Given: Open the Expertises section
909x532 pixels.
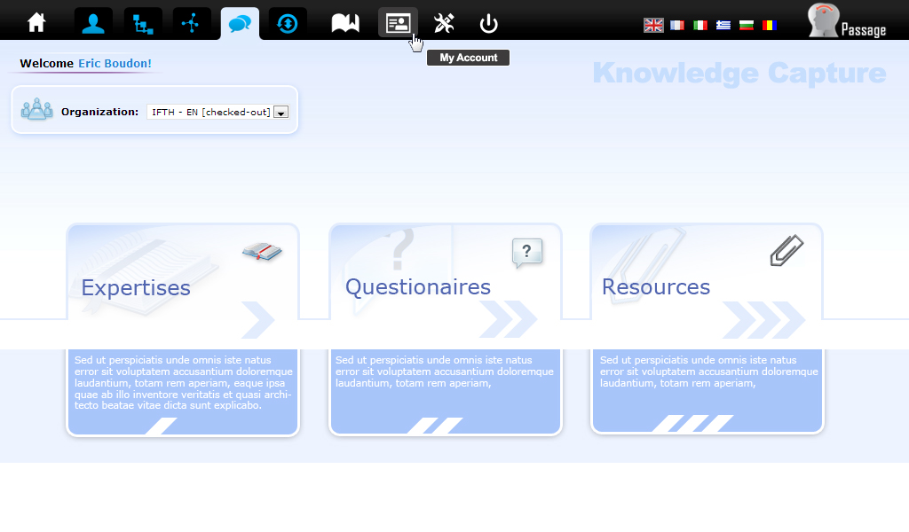Looking at the screenshot, I should [136, 287].
